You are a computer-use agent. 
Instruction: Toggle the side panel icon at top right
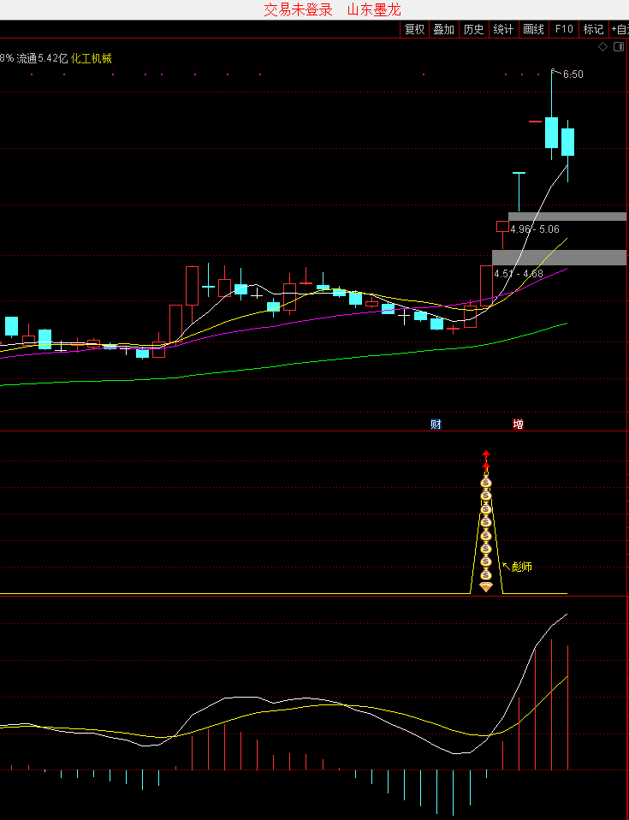[618, 46]
